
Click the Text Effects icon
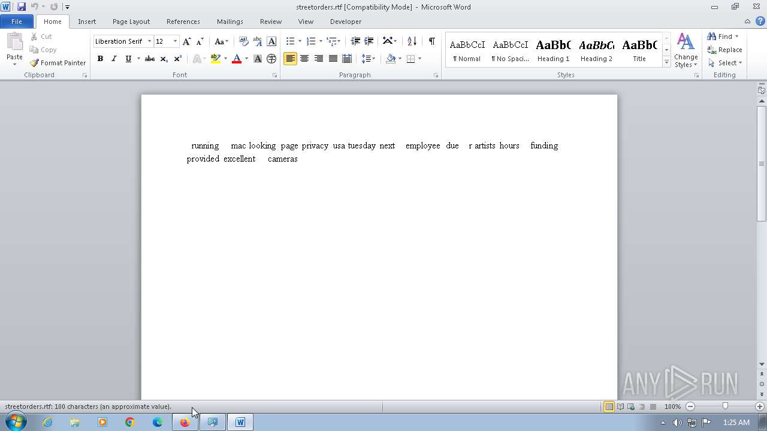[x=196, y=59]
